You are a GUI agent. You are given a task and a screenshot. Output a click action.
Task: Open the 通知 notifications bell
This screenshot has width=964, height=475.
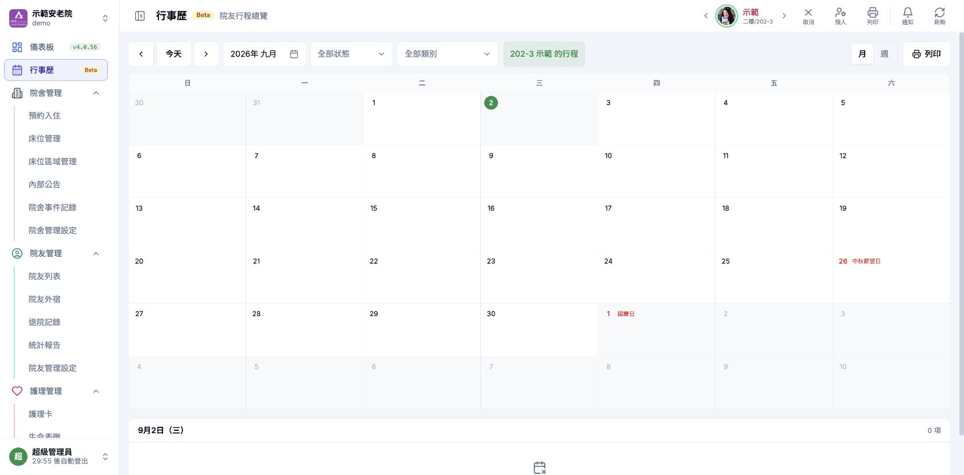tap(907, 16)
